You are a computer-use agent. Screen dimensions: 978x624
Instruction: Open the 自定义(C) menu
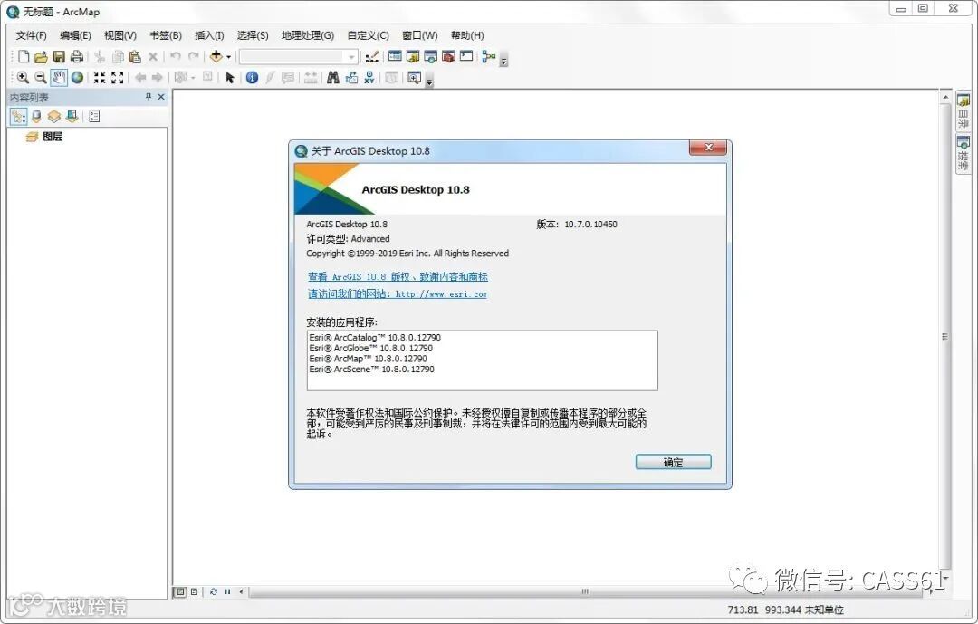coord(368,35)
